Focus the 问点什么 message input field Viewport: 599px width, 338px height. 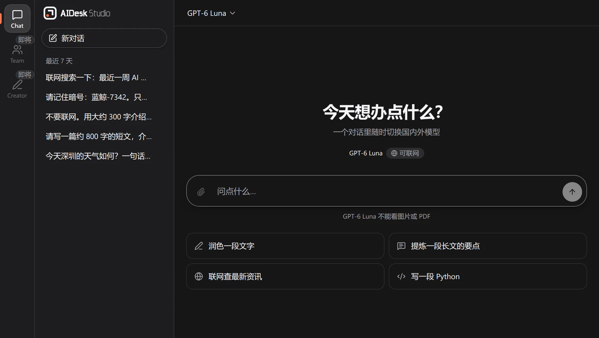coord(386,191)
